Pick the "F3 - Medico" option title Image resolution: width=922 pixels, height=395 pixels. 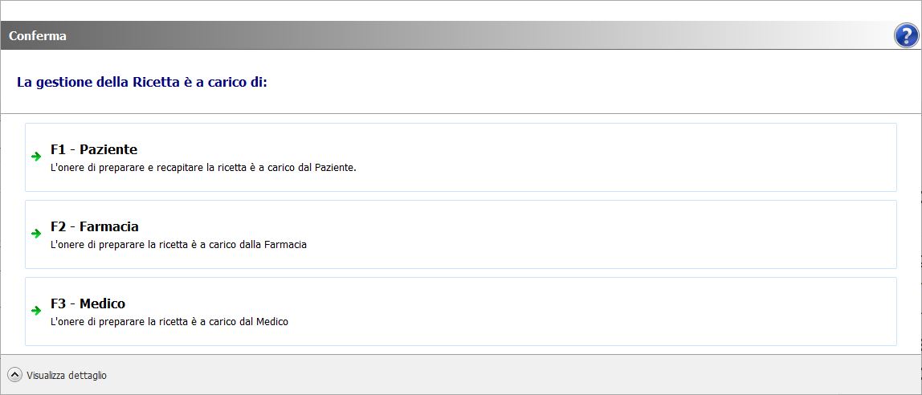(88, 303)
